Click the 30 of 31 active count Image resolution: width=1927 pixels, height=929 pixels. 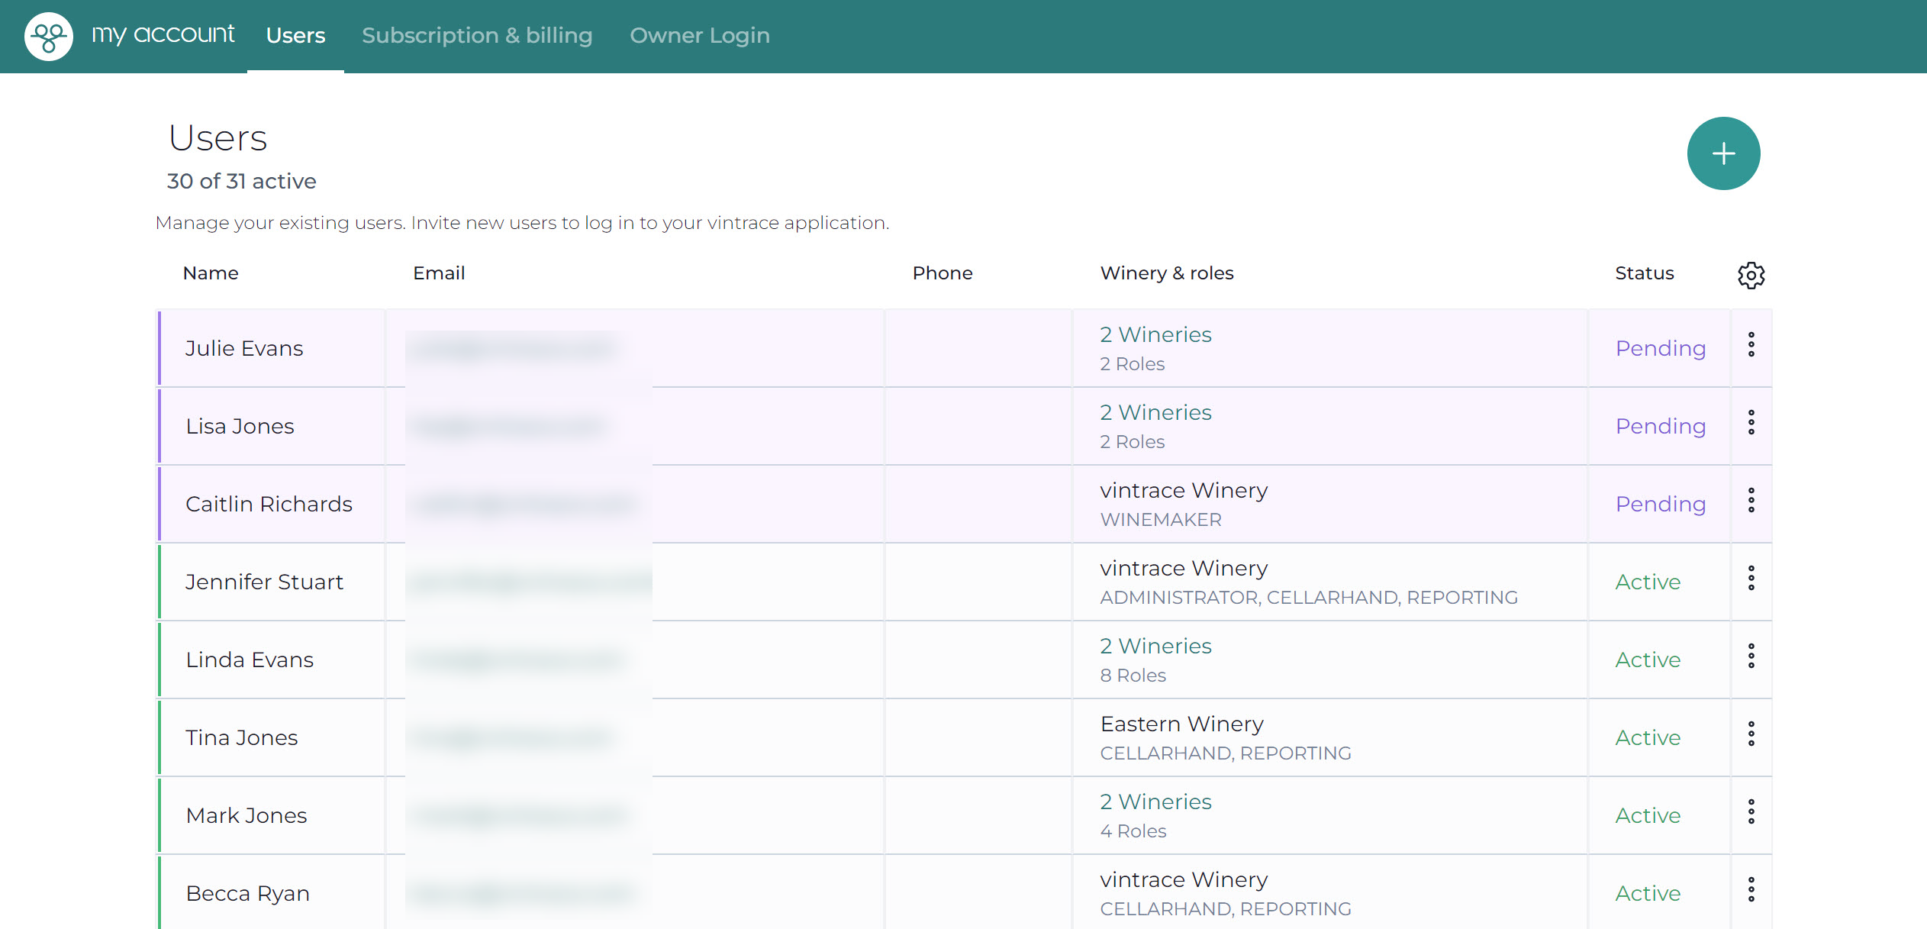241,181
